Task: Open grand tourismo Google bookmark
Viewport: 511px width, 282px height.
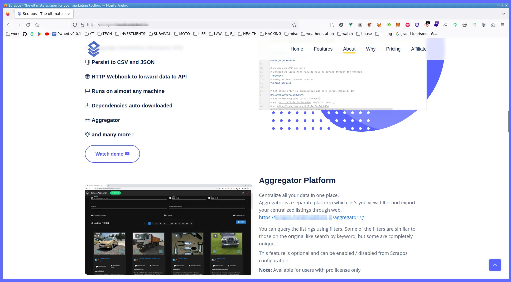Action: click(x=416, y=34)
